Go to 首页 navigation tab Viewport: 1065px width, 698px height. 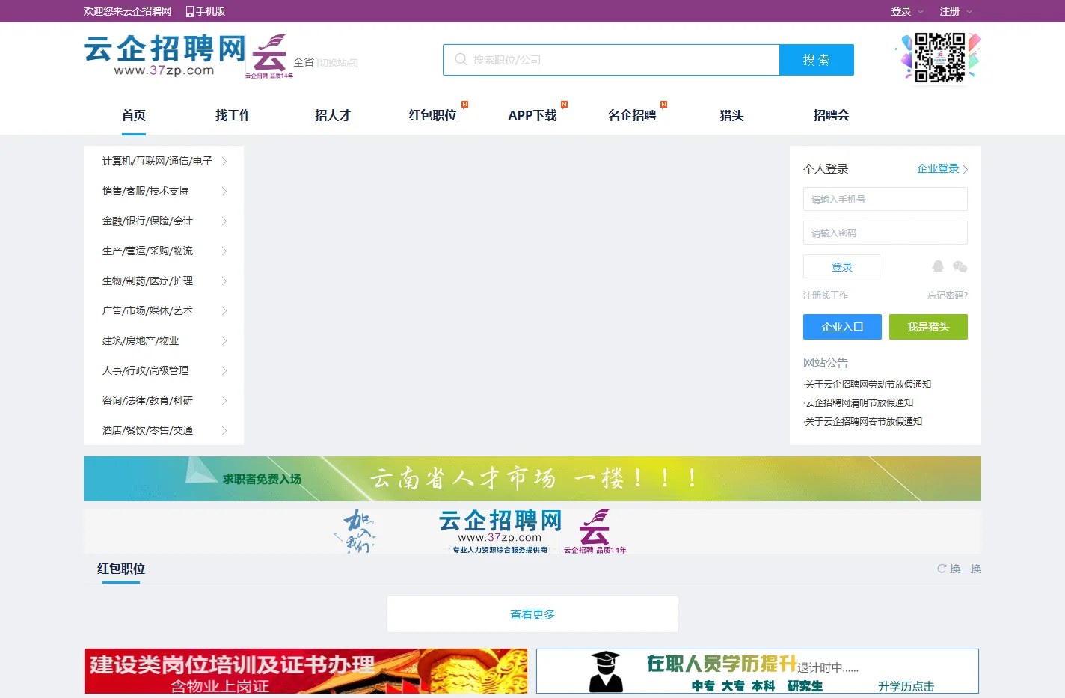tap(134, 115)
